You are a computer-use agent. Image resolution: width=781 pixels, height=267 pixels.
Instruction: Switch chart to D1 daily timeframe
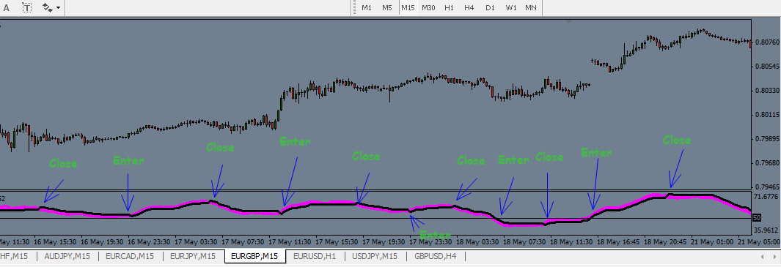(x=490, y=7)
